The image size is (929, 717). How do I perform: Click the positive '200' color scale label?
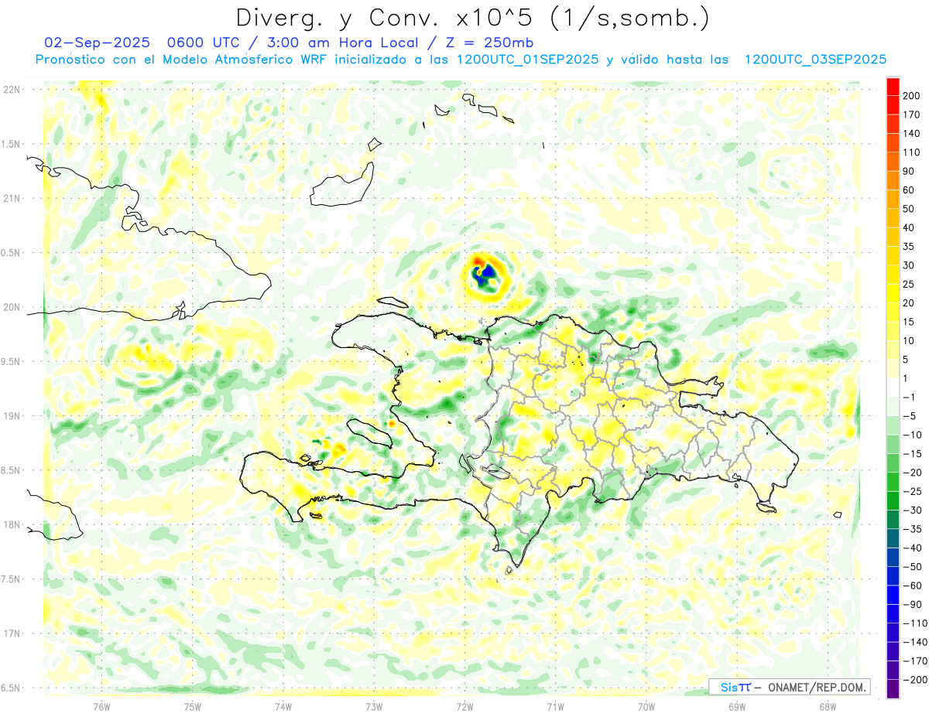coord(912,95)
